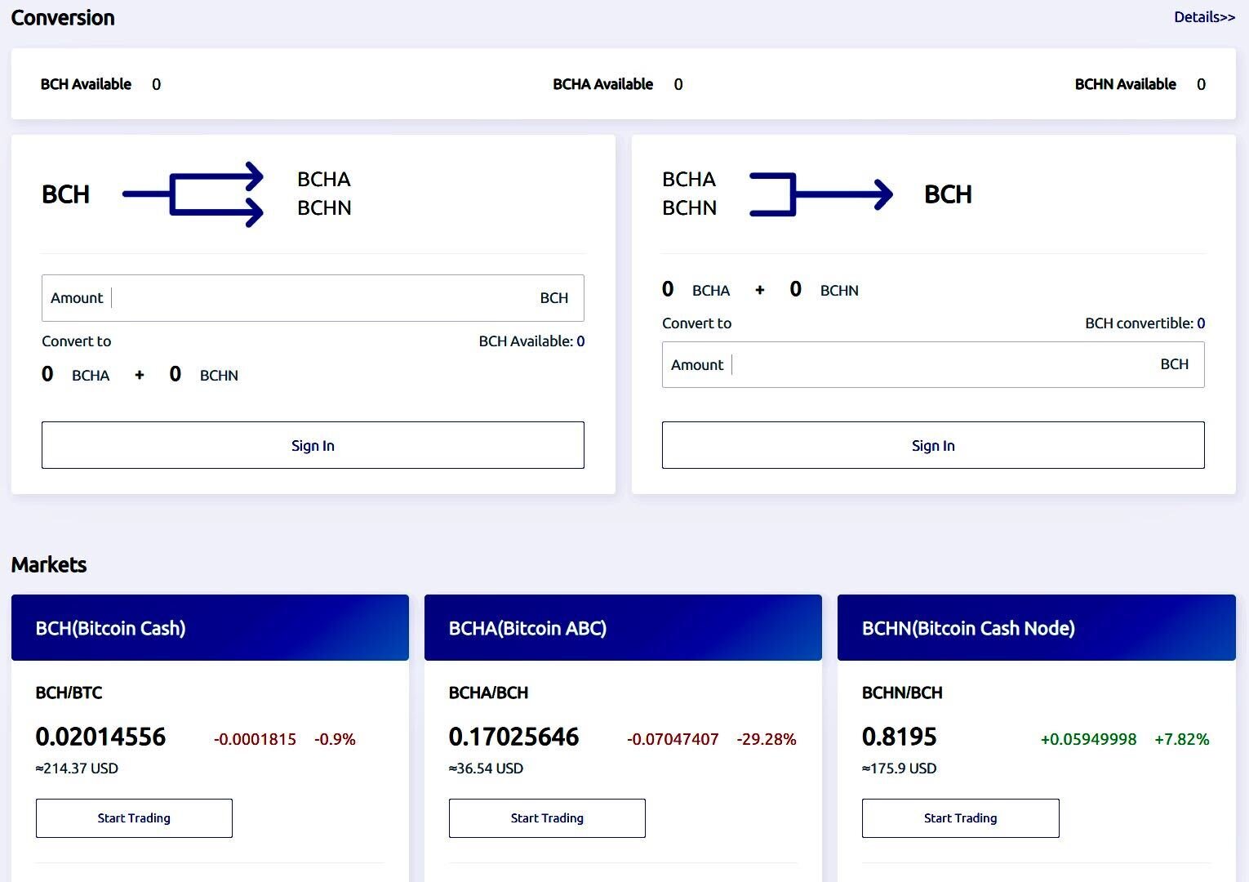Screen dimensions: 1249x882
Task: Click the 'BCH convertible: 0' text
Action: pyautogui.click(x=1145, y=323)
